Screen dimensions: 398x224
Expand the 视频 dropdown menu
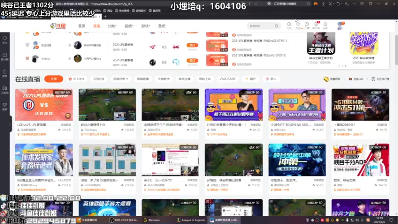[129, 26]
